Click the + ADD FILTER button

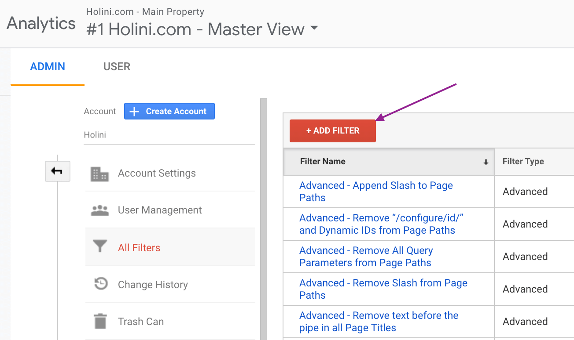(333, 130)
